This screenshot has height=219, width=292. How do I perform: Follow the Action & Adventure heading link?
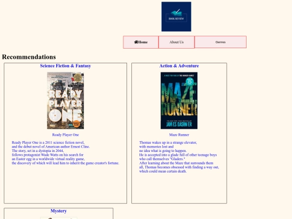pos(179,66)
